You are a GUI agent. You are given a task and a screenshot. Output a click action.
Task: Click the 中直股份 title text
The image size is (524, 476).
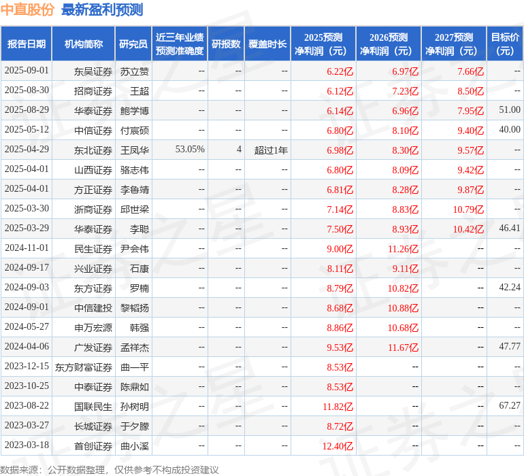pos(27,10)
